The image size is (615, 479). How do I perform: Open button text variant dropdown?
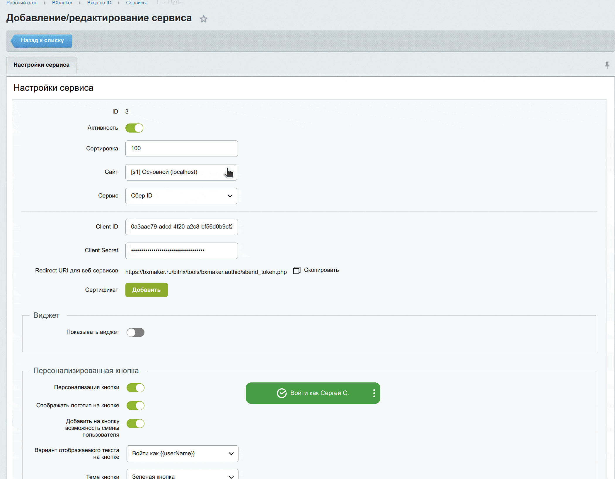pyautogui.click(x=182, y=454)
